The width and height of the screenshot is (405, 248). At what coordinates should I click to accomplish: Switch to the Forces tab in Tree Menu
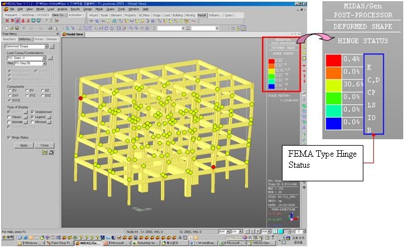[39, 39]
